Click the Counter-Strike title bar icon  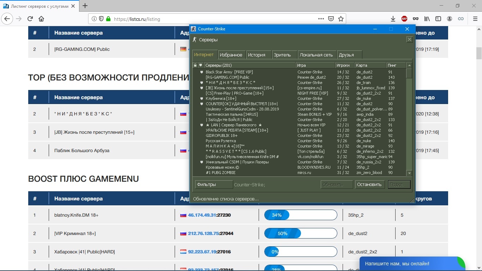tap(193, 29)
